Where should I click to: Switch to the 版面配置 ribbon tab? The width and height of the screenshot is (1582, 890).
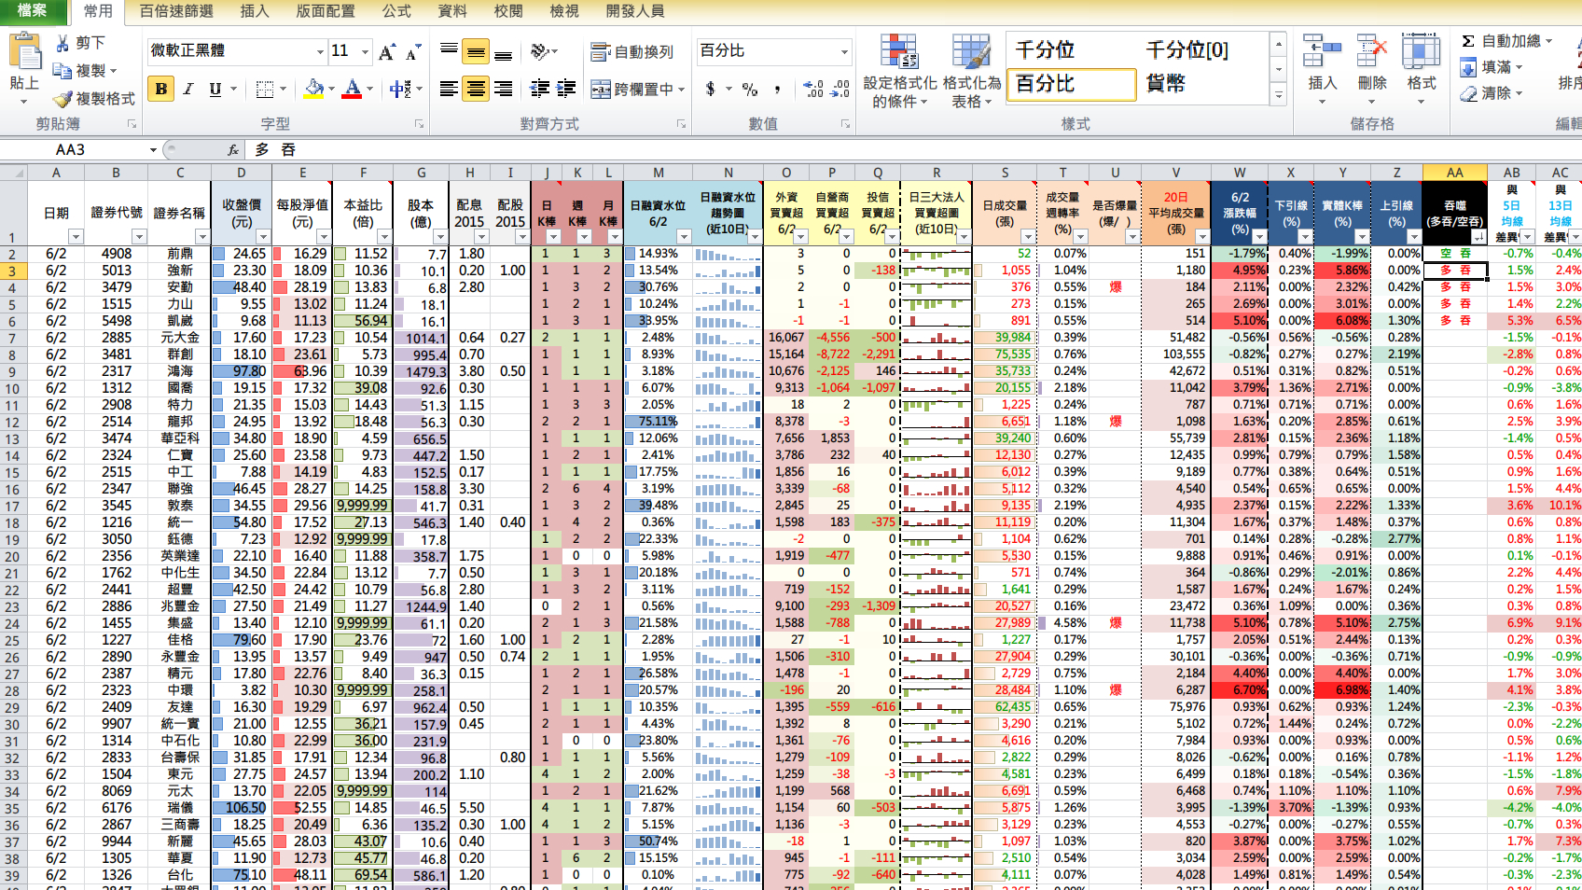[326, 11]
